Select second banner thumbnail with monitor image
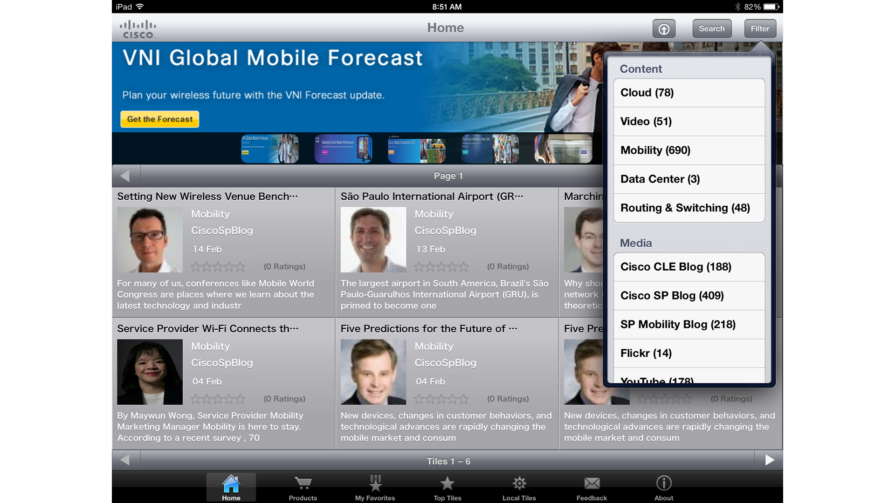 pos(343,149)
